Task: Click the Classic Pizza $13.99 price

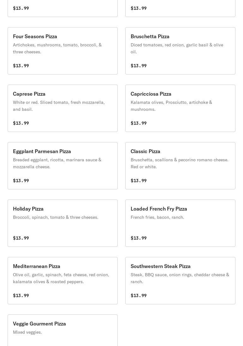Action: [x=139, y=181]
